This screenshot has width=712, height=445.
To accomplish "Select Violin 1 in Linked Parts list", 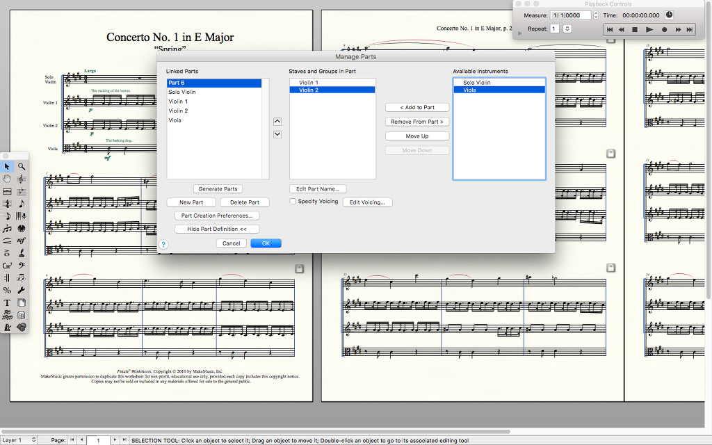I will pos(214,102).
